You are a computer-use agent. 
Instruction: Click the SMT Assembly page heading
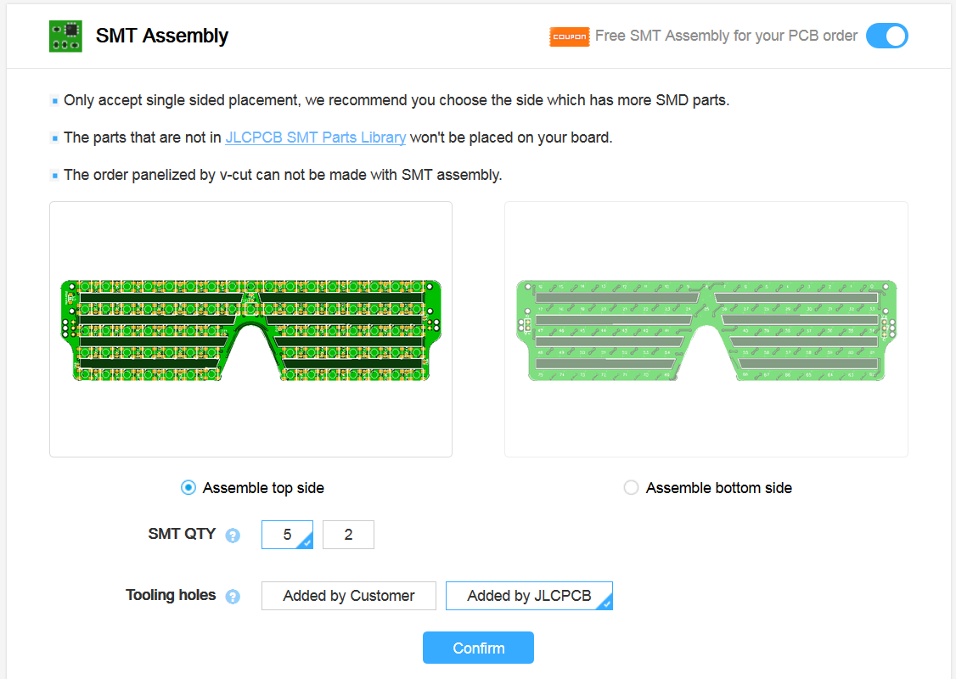[161, 36]
